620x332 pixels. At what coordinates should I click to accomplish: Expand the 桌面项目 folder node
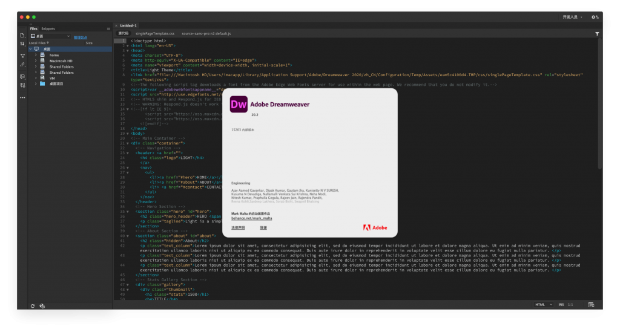click(x=36, y=83)
